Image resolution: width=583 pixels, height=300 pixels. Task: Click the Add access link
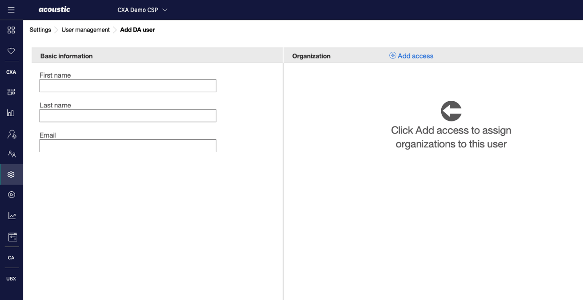[415, 56]
